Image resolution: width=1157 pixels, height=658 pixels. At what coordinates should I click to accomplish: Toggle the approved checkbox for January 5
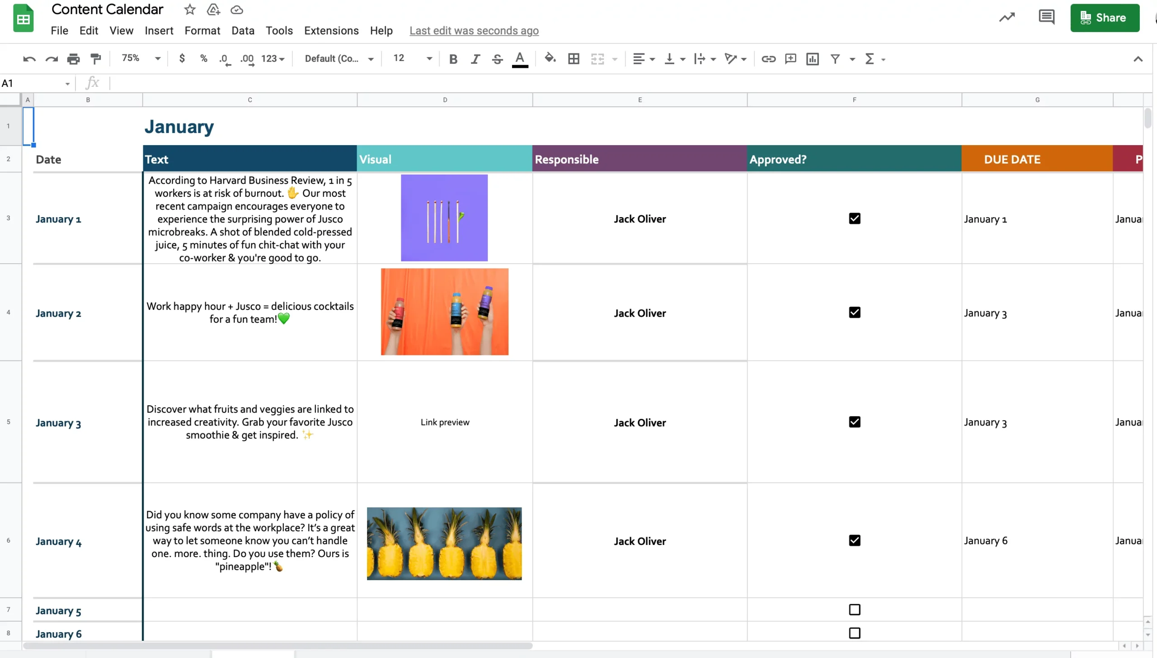coord(854,610)
